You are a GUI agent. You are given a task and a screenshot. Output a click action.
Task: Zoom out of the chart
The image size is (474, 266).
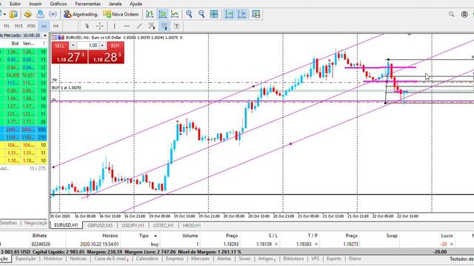[x=201, y=14]
